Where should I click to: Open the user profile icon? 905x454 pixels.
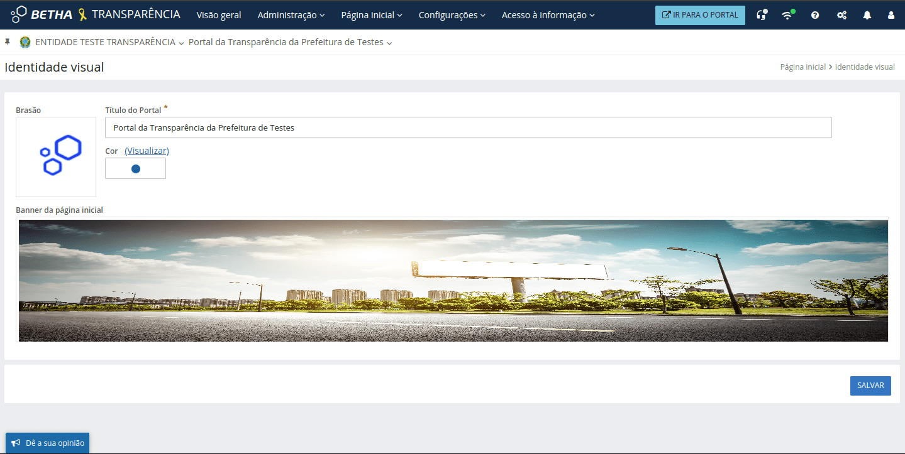(x=891, y=15)
